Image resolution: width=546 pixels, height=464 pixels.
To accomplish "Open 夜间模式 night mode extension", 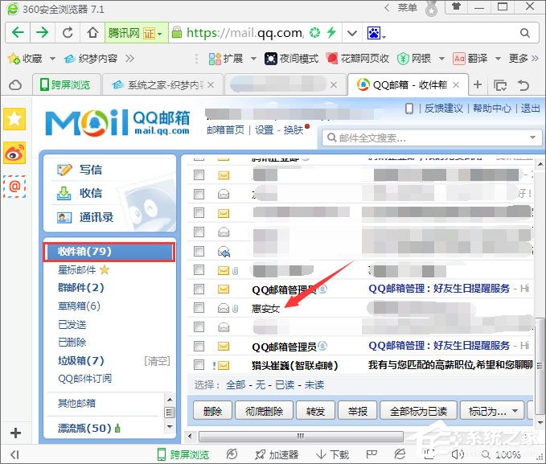I will pyautogui.click(x=291, y=59).
